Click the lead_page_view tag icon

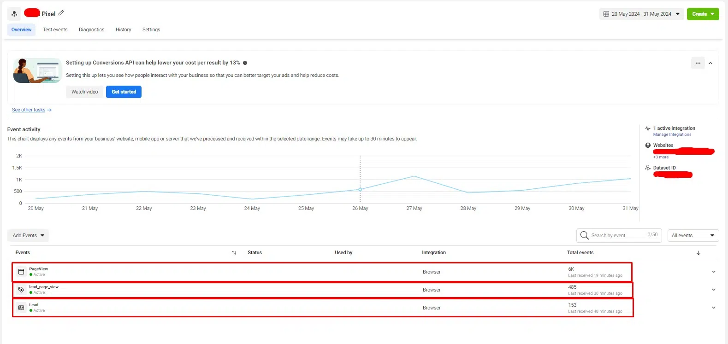pos(21,290)
